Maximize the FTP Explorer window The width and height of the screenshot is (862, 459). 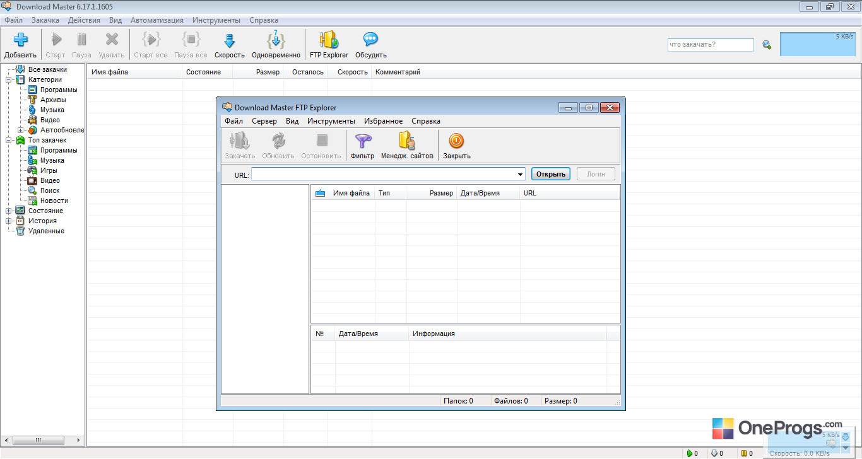589,107
